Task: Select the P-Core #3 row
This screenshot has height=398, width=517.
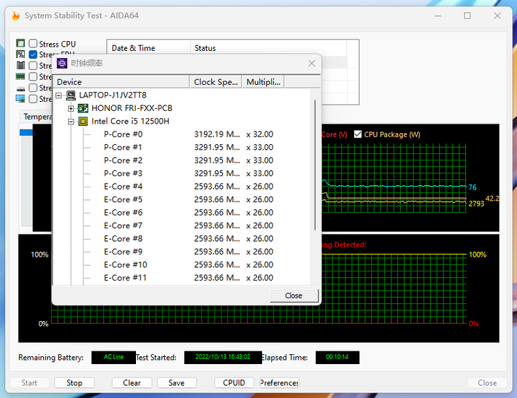Action: pos(181,173)
